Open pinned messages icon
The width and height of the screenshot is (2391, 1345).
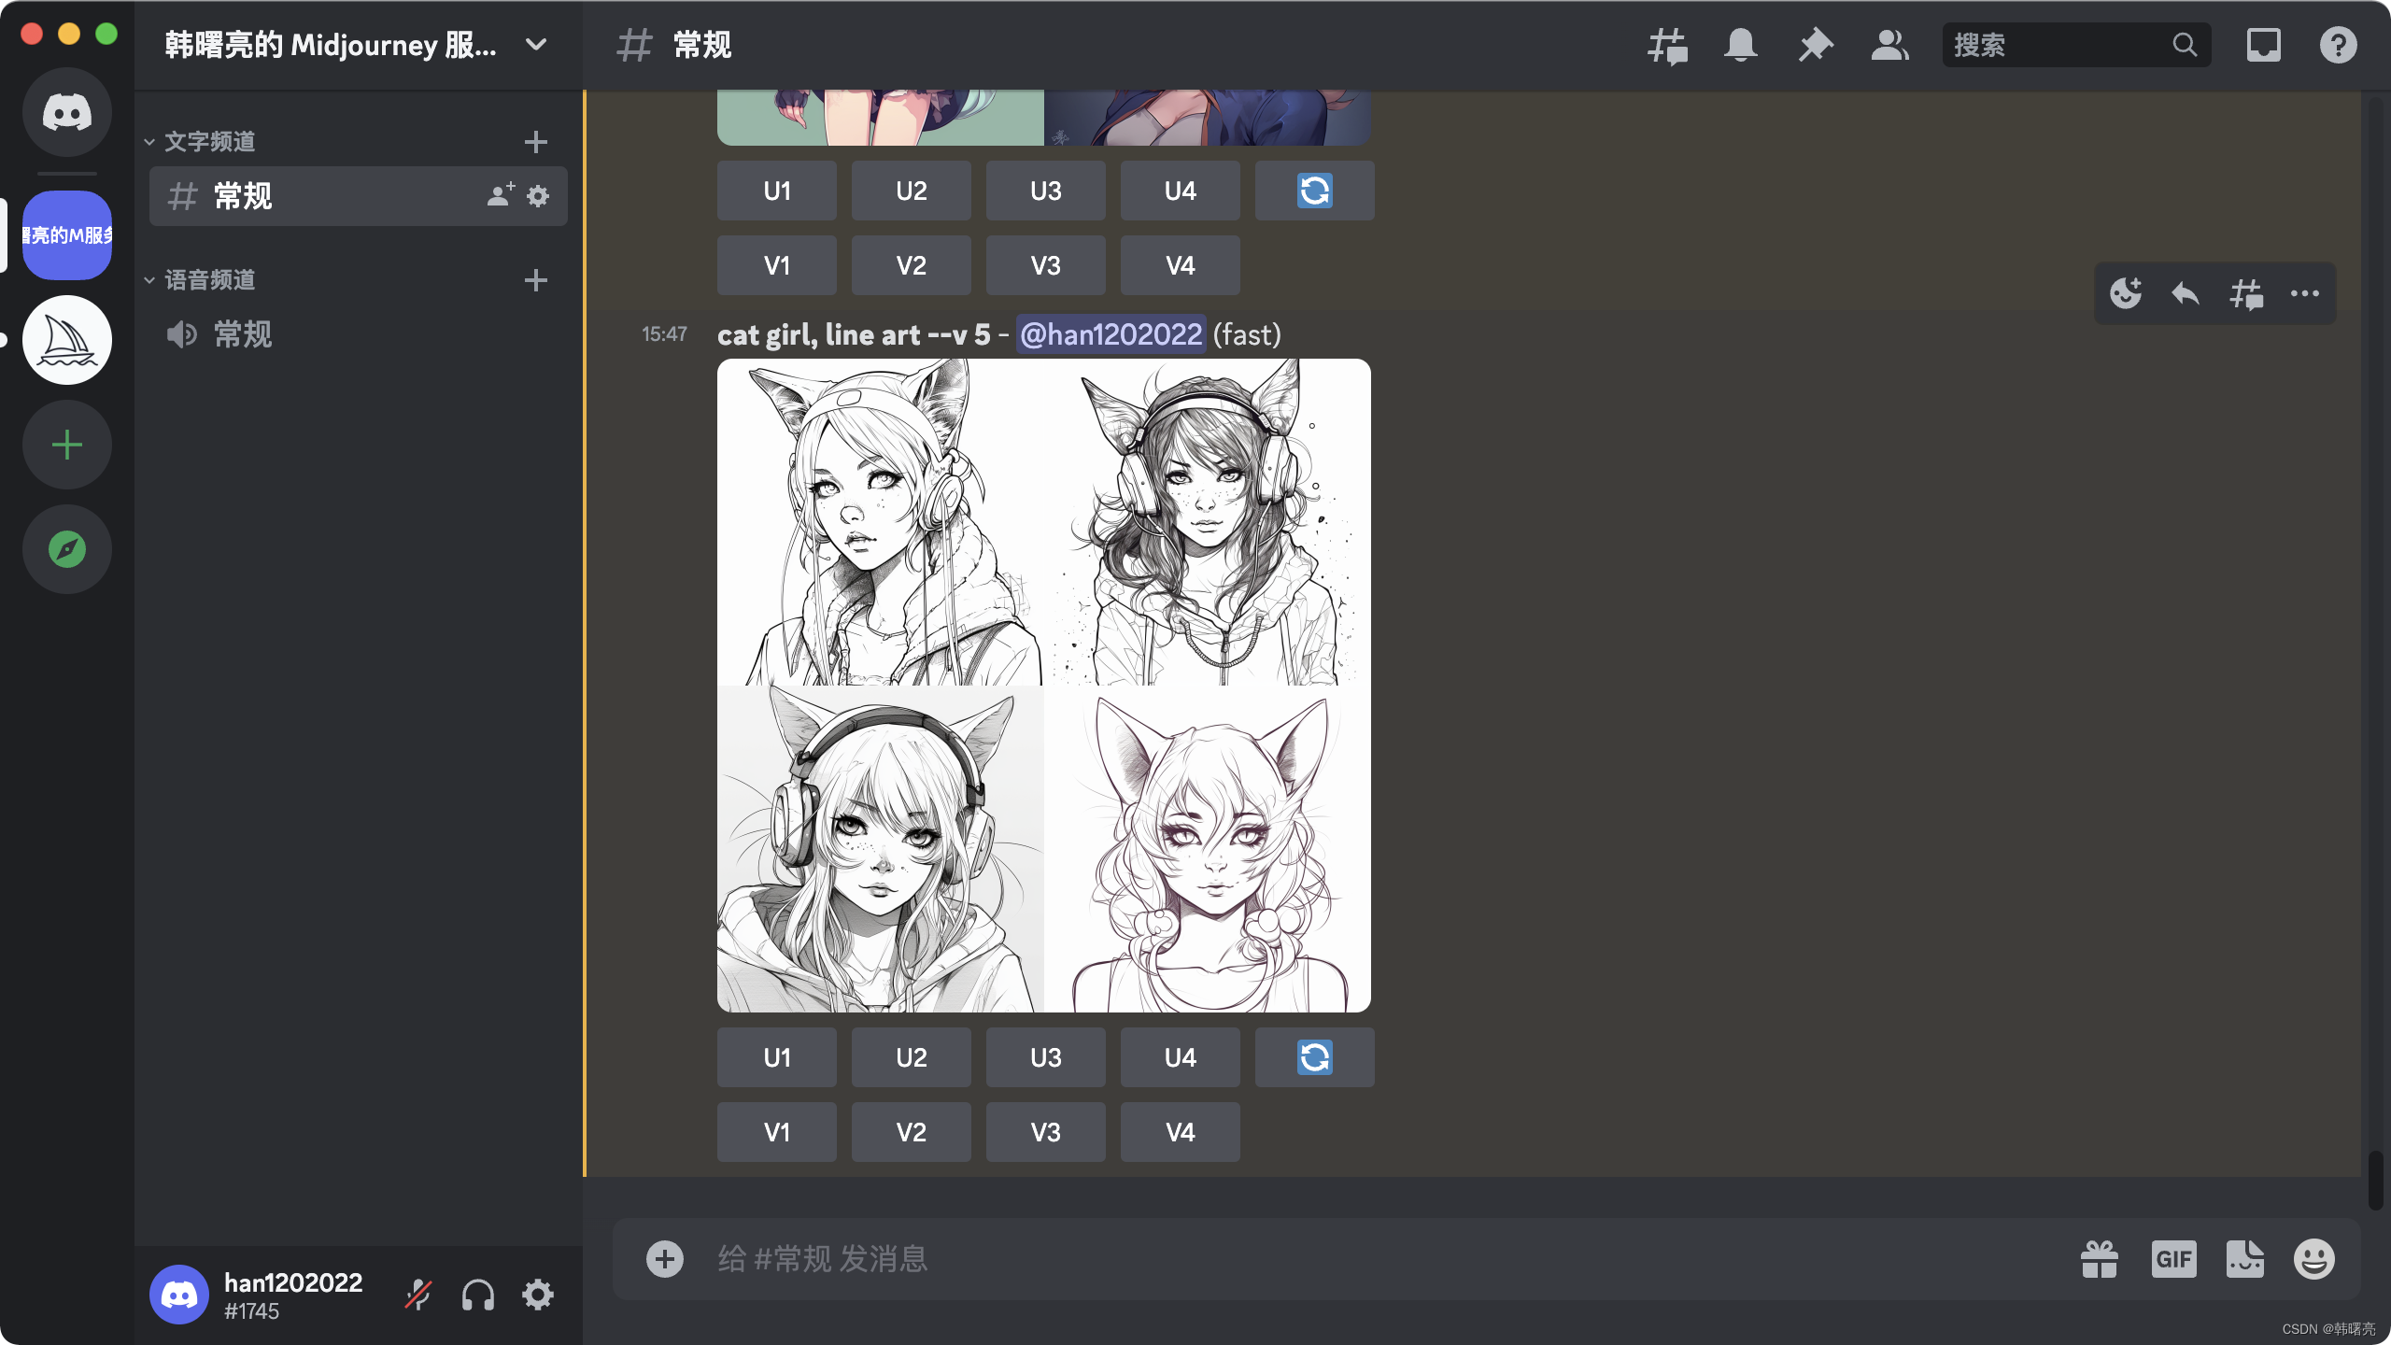point(1816,45)
